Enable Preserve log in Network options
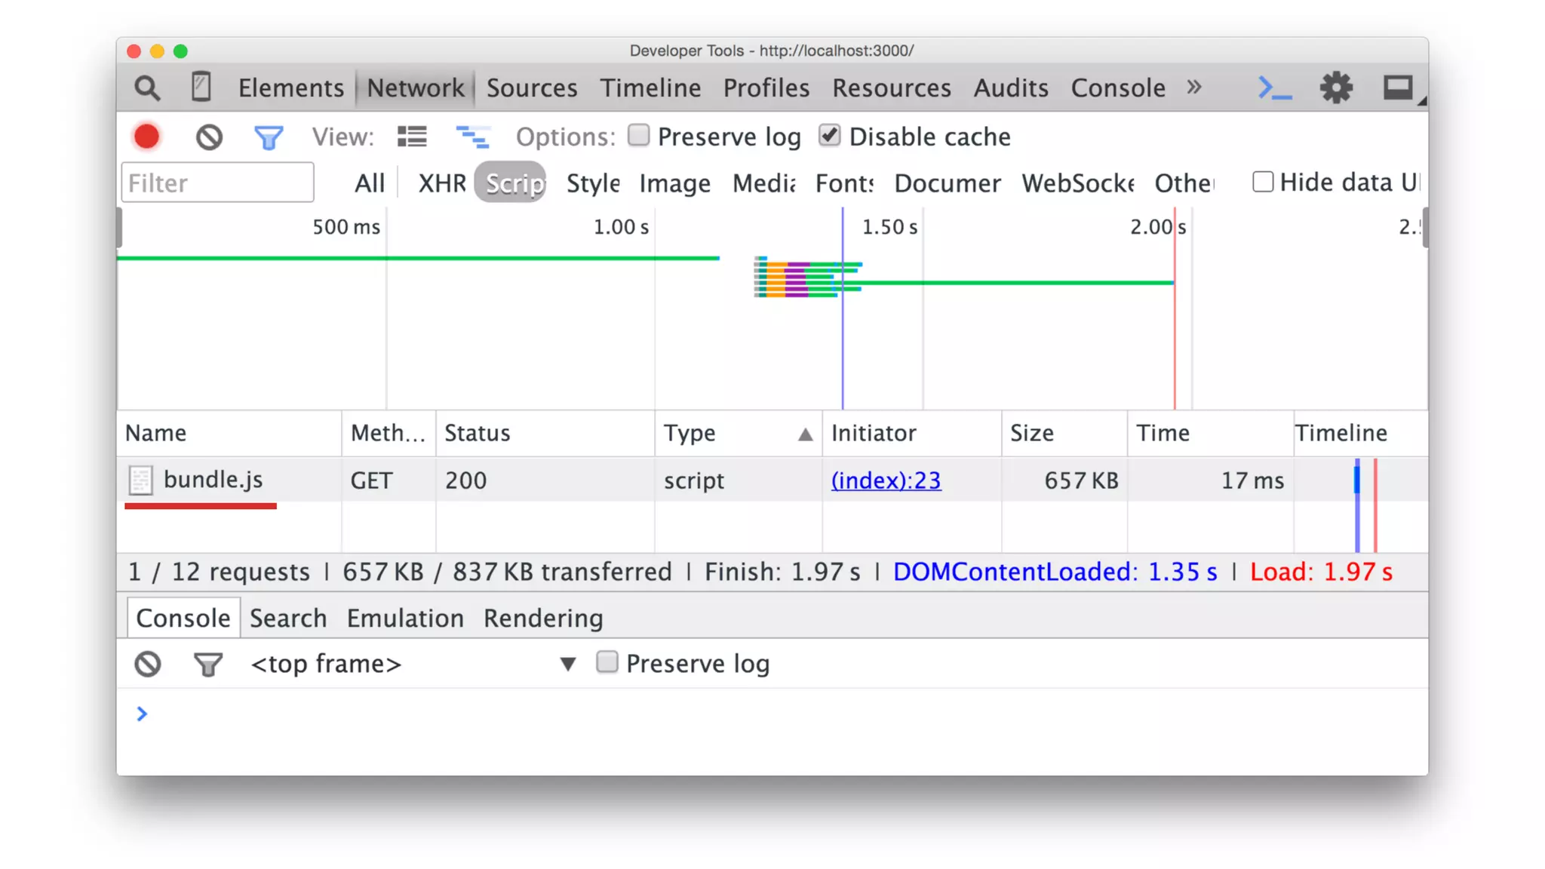Viewport: 1545px width, 869px height. tap(639, 136)
